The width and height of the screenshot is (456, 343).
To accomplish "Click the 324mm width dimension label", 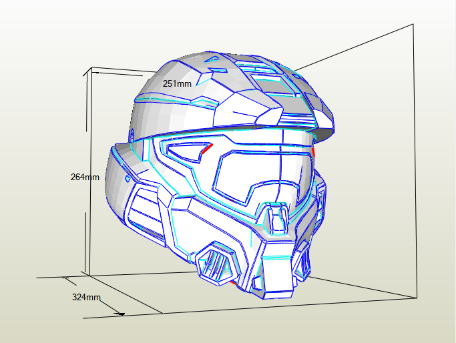I will point(86,297).
